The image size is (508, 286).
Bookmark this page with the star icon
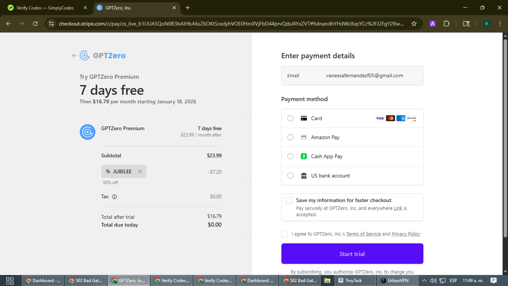[x=414, y=24]
